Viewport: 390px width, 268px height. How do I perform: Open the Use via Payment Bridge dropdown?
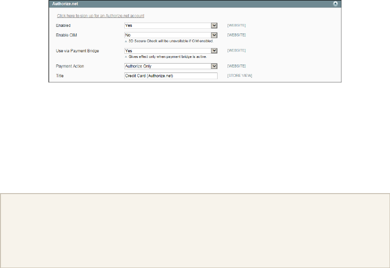tap(171, 51)
